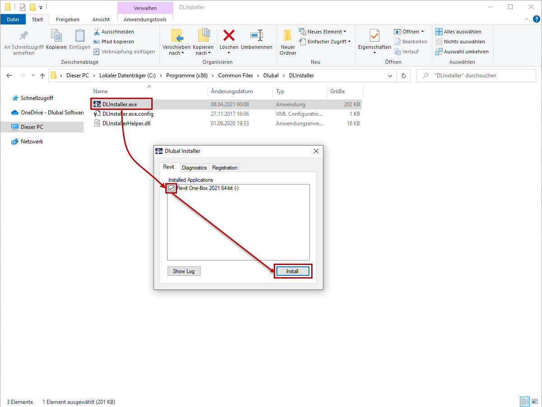Expand the Öffnen dropdown arrow
542x407 pixels.
[x=421, y=31]
